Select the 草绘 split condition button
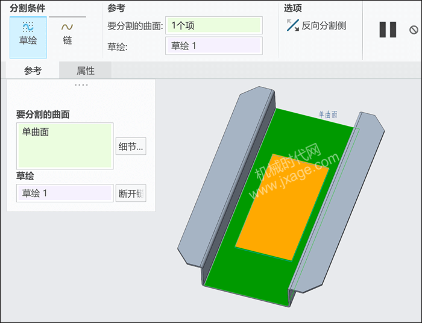422x323 pixels. click(x=28, y=37)
